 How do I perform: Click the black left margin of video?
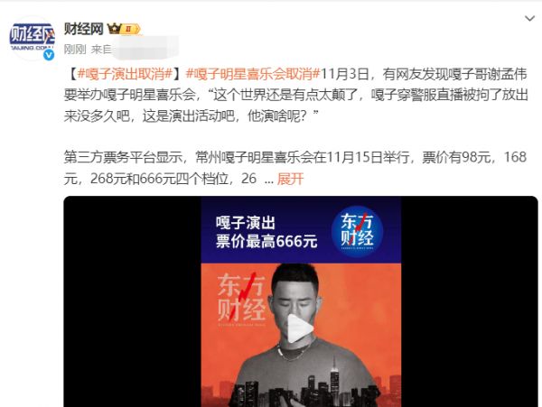coord(133,301)
